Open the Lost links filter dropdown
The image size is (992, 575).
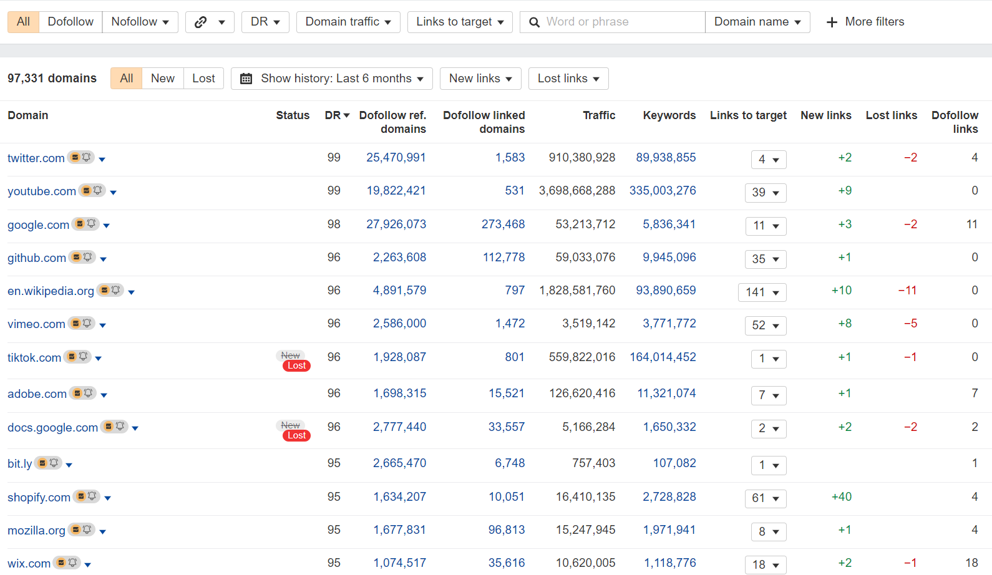(x=568, y=79)
